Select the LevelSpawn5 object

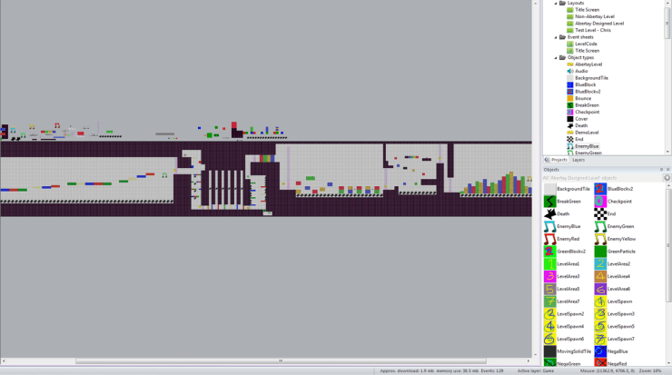(615, 326)
